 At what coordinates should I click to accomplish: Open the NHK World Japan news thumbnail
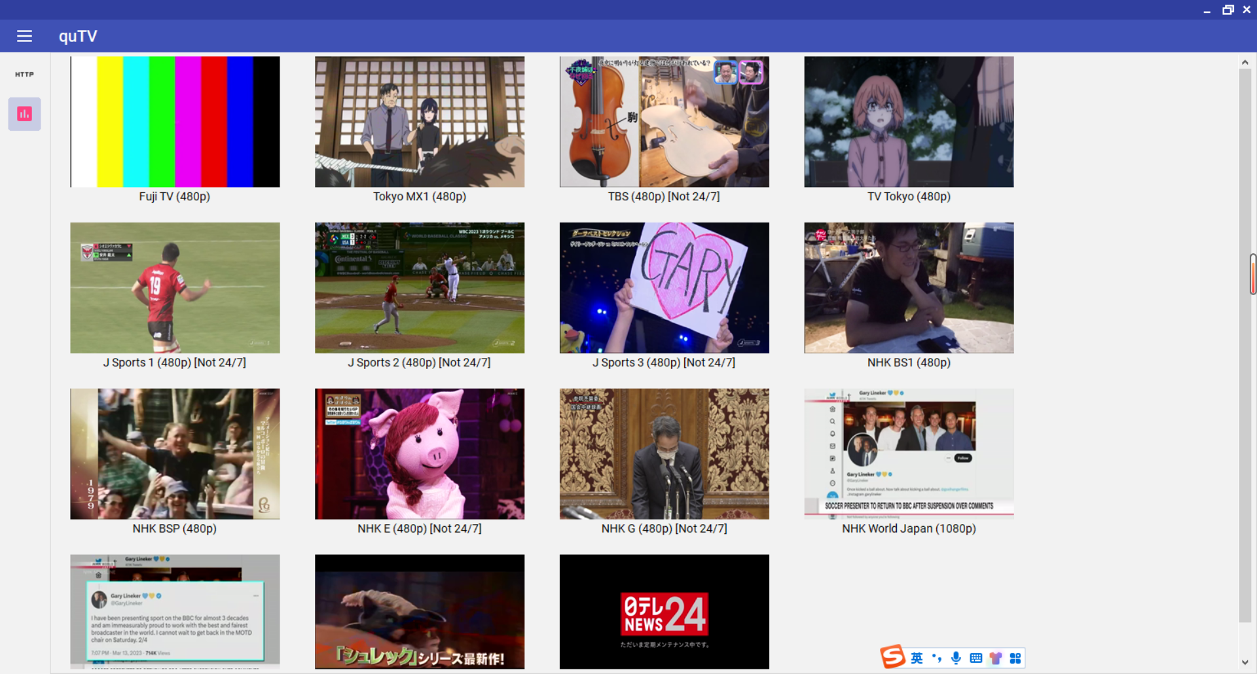(x=909, y=454)
